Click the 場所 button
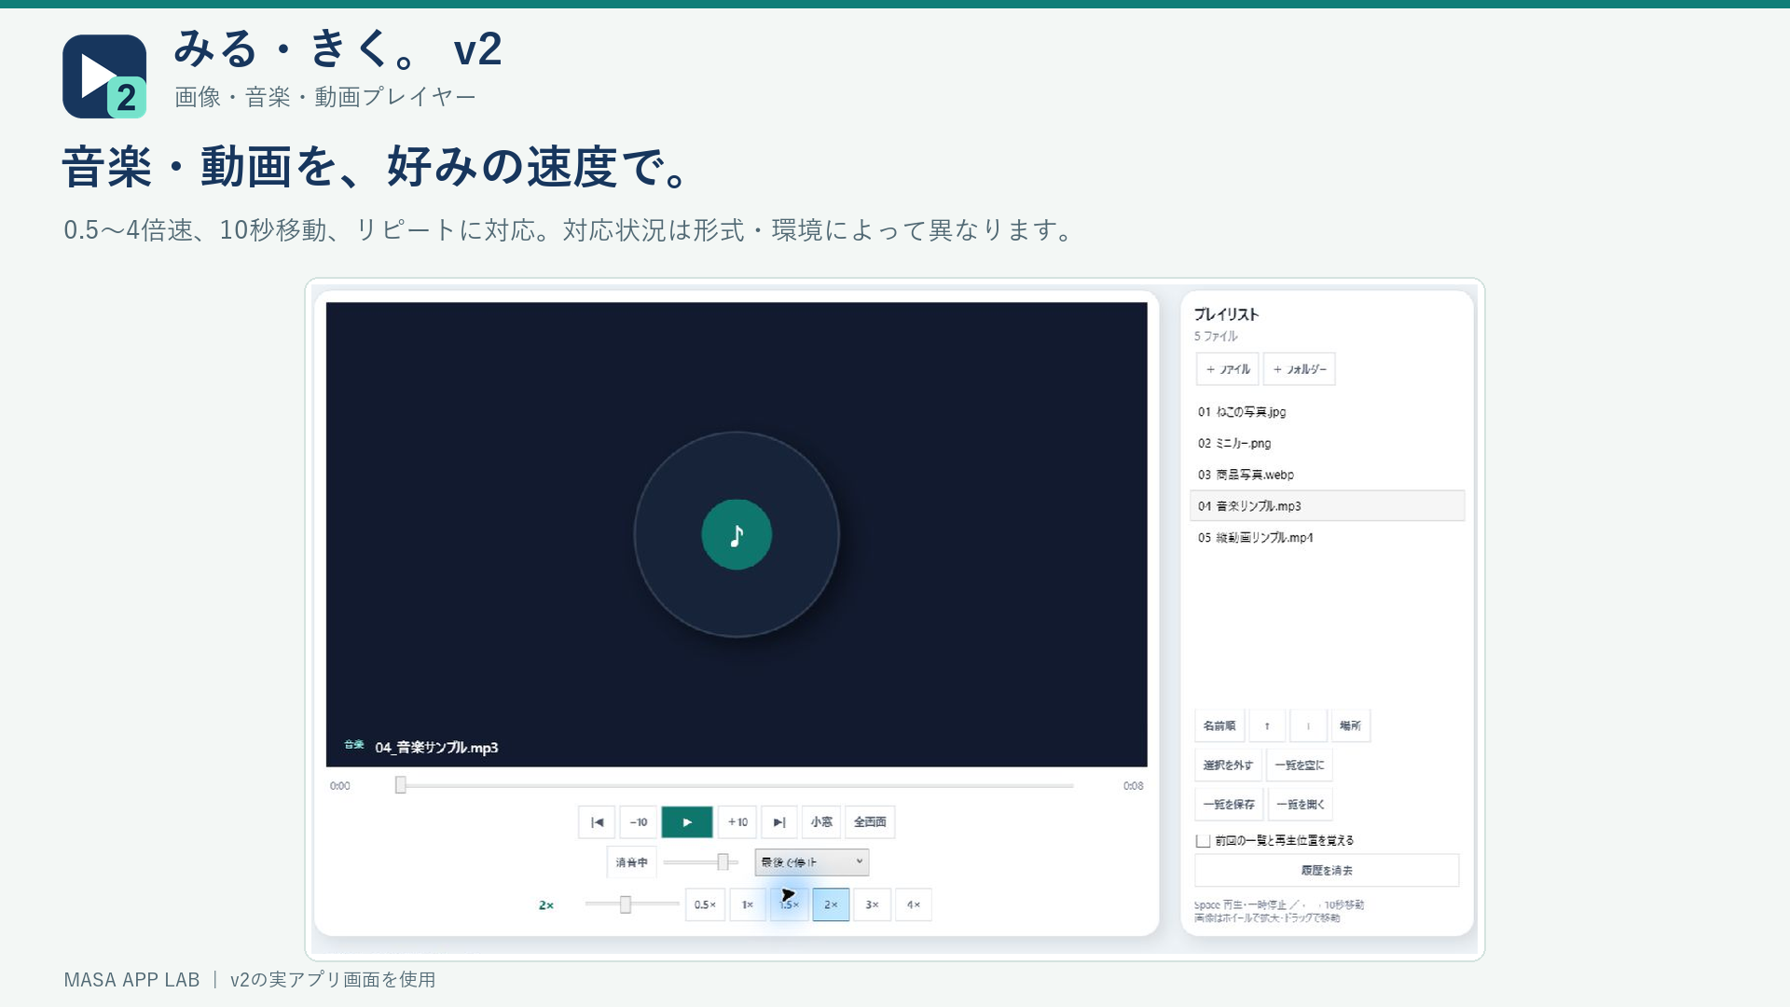The width and height of the screenshot is (1790, 1007). point(1350,725)
